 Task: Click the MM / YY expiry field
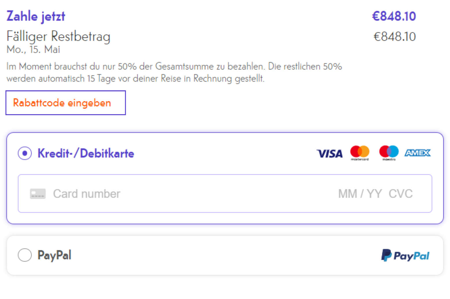[x=360, y=194]
